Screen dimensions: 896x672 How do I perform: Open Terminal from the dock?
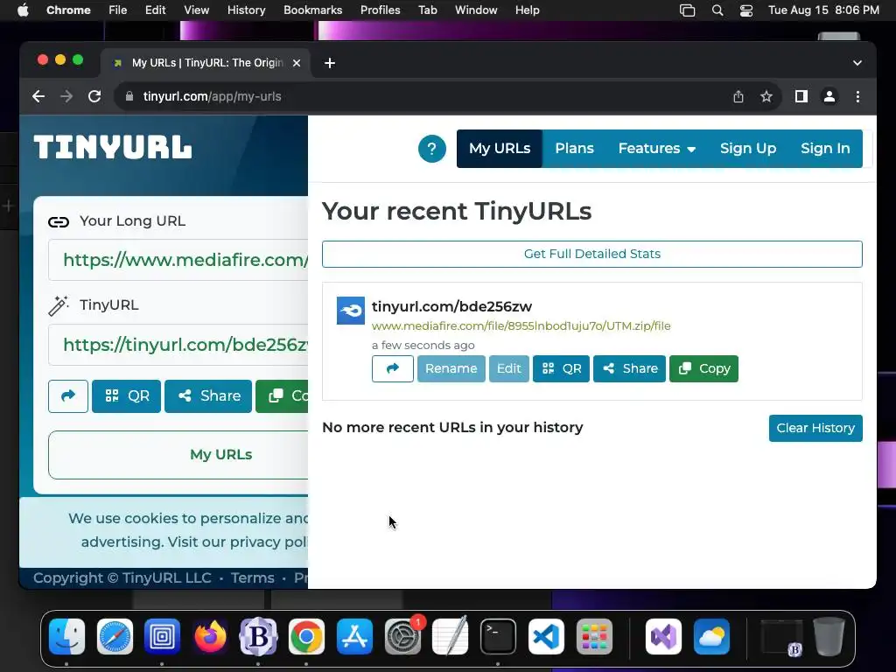498,637
